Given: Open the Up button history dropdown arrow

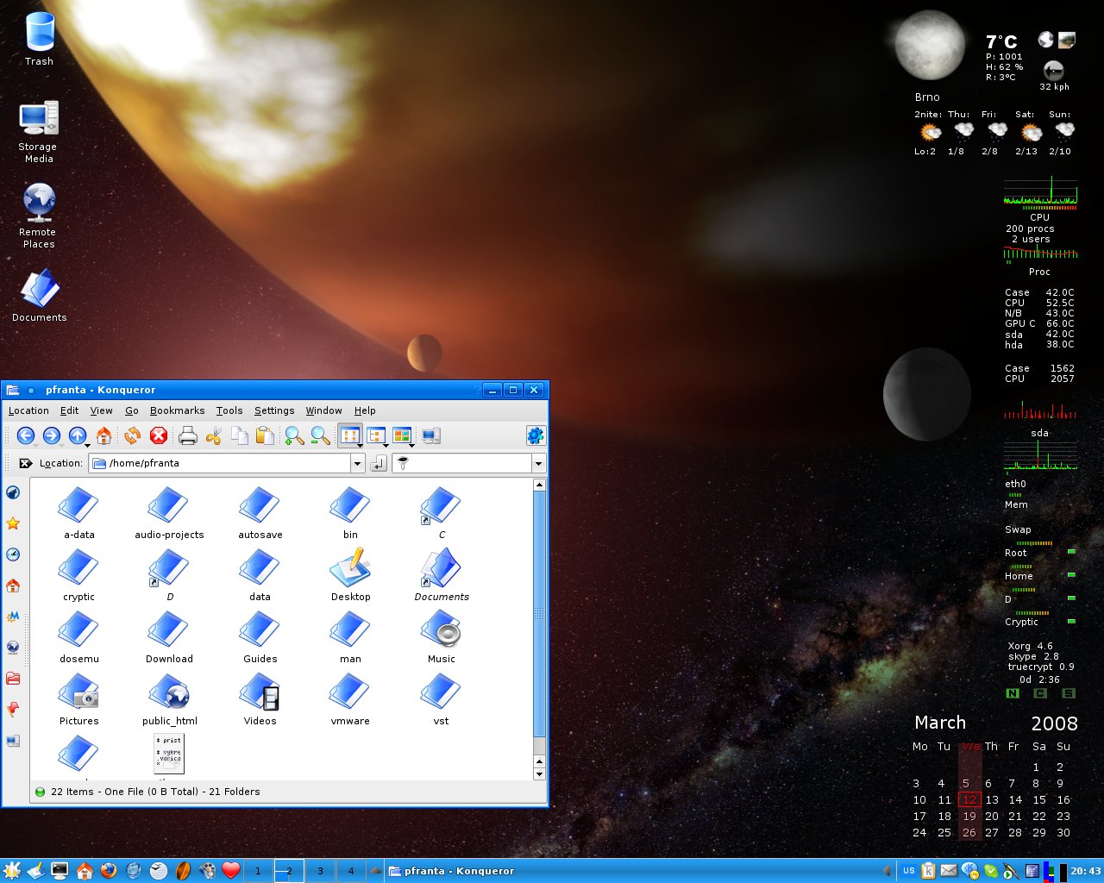Looking at the screenshot, I should (x=88, y=445).
